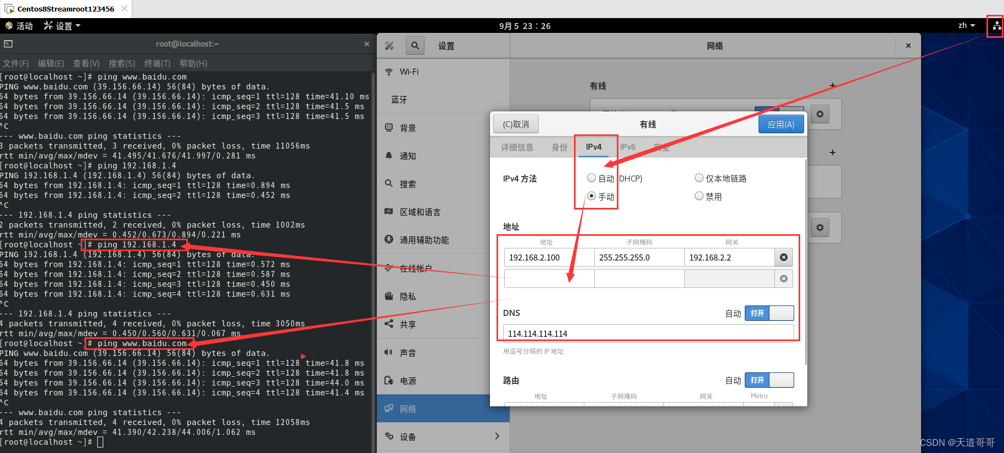
Task: Open the 设置 application menu in top bar
Action: 62,26
